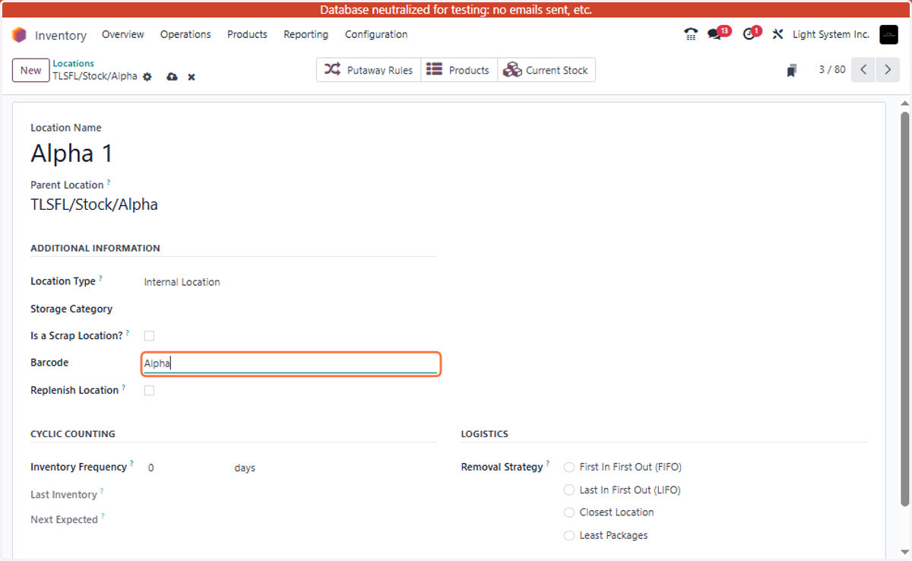Open Putaway Rules
912x561 pixels.
pos(369,70)
